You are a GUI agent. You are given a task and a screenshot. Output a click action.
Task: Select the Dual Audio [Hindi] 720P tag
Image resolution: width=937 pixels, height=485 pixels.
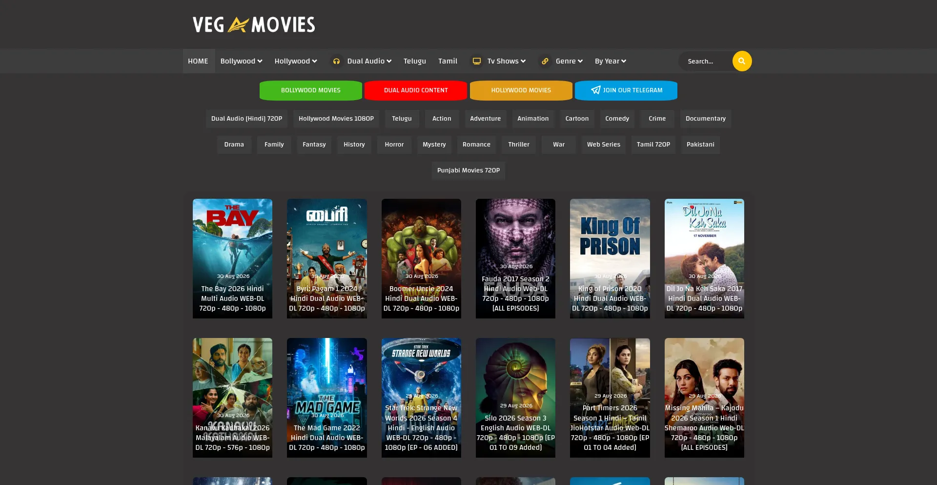click(x=247, y=119)
